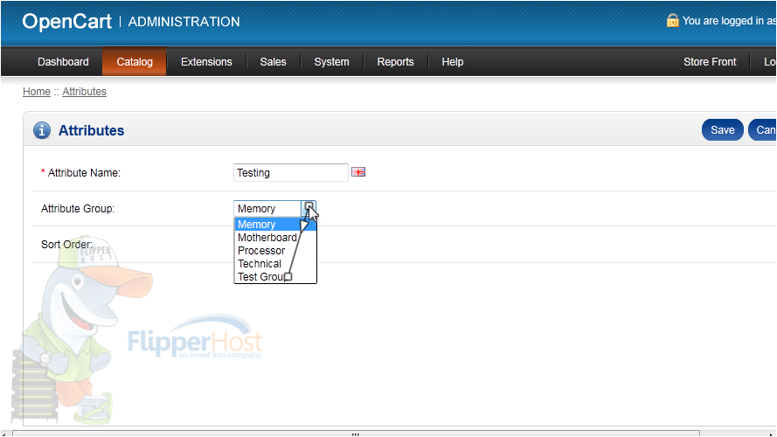Toggle the Attribute Group dropdown arrow
This screenshot has width=777, height=437.
coord(309,209)
